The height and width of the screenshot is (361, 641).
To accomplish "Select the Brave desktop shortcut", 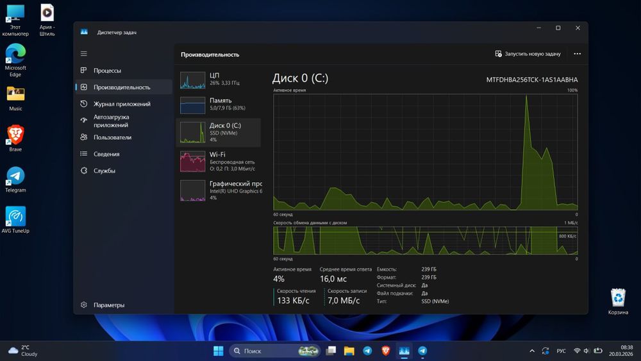I will (x=15, y=139).
